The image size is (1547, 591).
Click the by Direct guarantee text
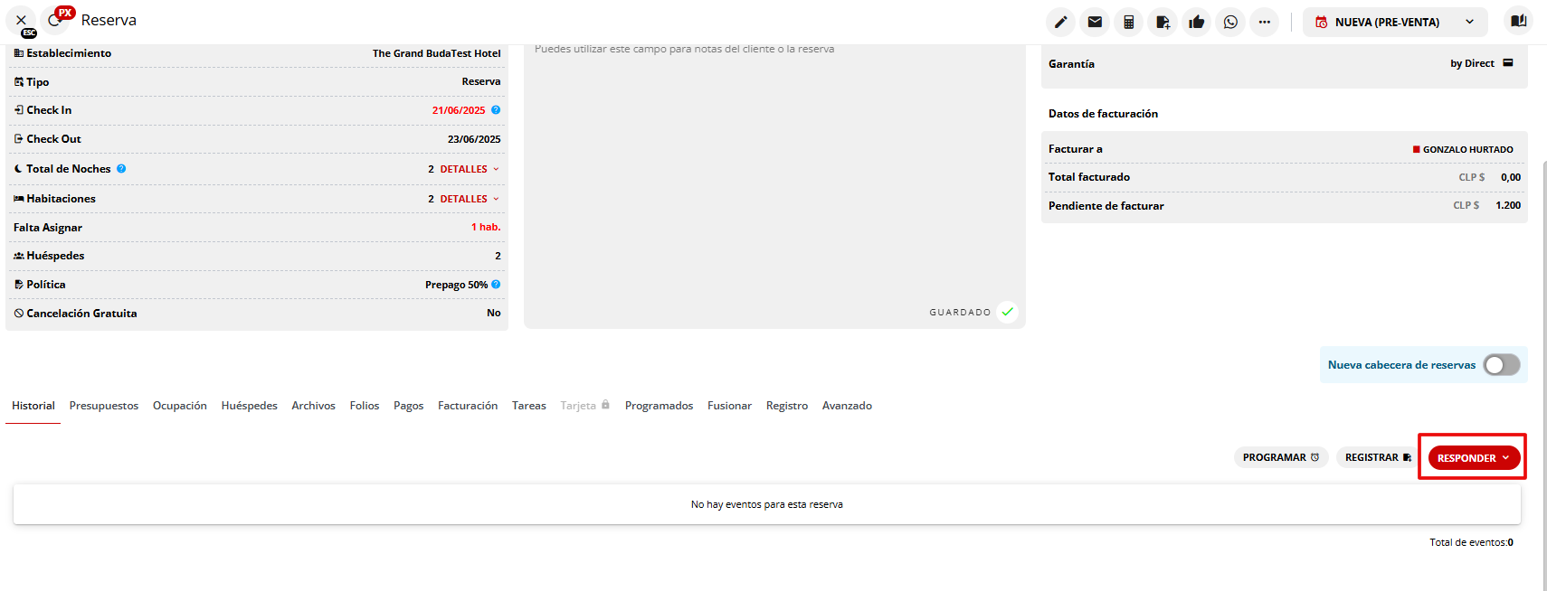tap(1472, 63)
